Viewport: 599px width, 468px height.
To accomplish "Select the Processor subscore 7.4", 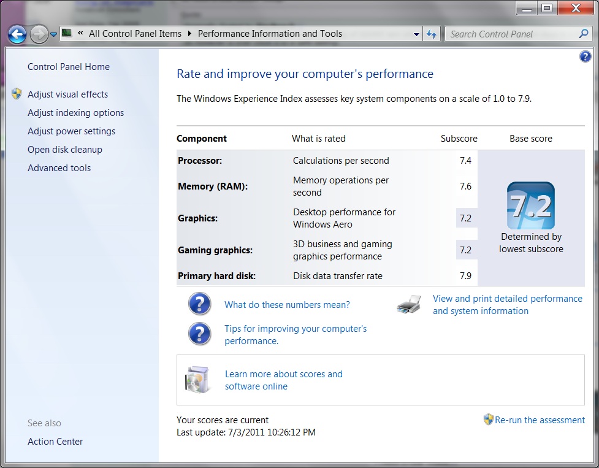I will 465,161.
